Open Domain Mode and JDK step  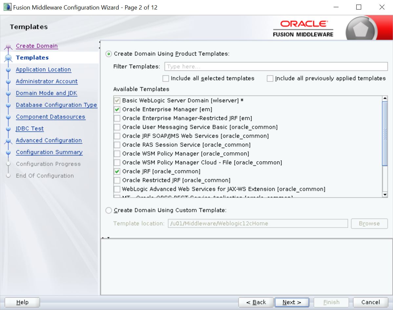[46, 93]
